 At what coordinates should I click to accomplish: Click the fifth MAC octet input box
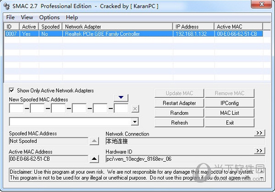coord(100,108)
